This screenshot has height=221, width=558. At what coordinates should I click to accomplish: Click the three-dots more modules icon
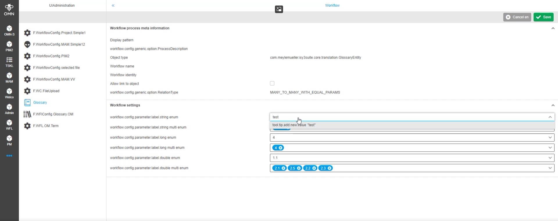tap(9, 156)
